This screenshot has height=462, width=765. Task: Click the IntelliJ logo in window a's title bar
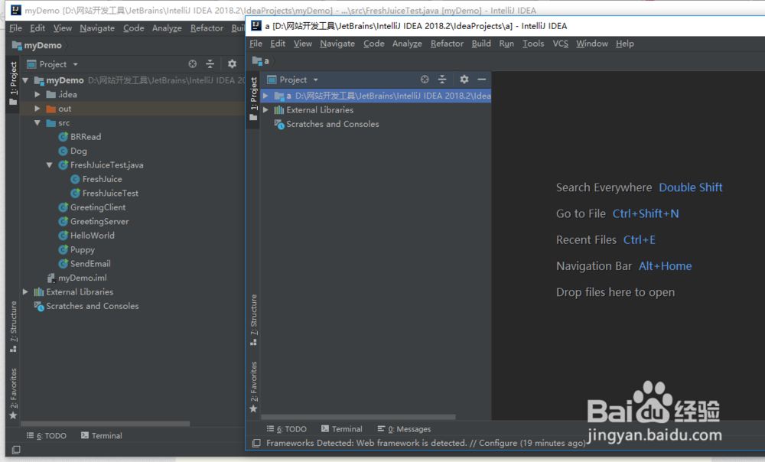(x=256, y=25)
